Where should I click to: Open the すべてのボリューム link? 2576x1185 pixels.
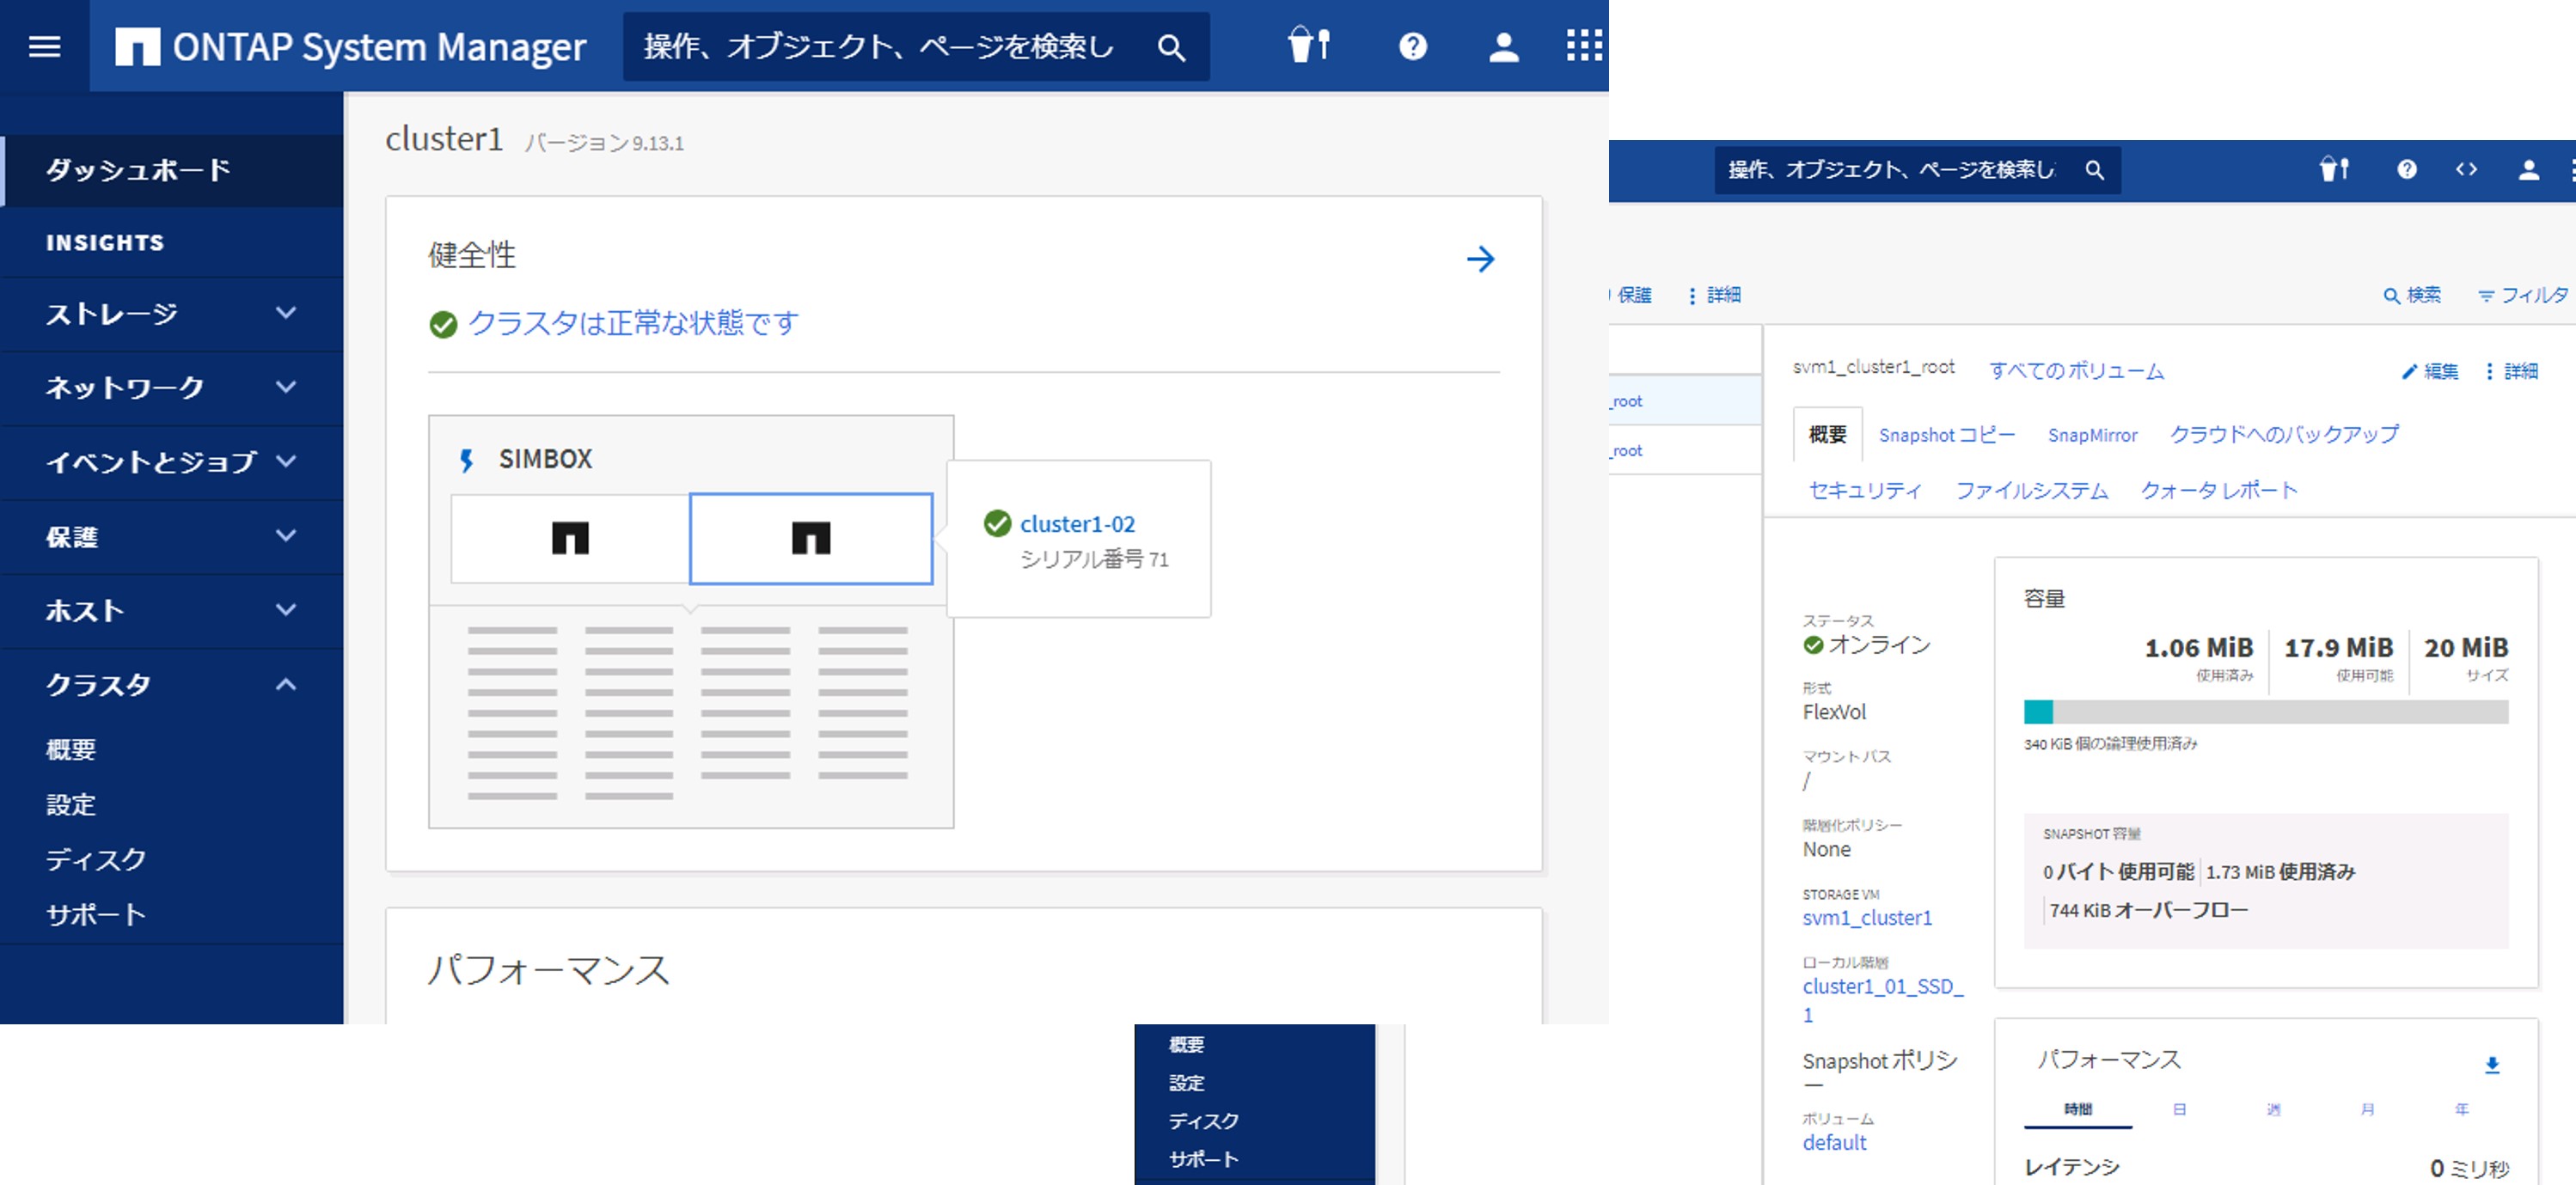pos(2076,371)
